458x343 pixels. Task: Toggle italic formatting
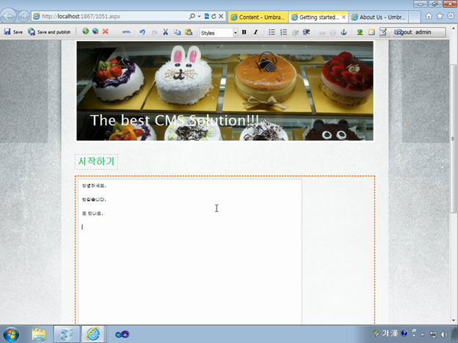click(x=255, y=32)
